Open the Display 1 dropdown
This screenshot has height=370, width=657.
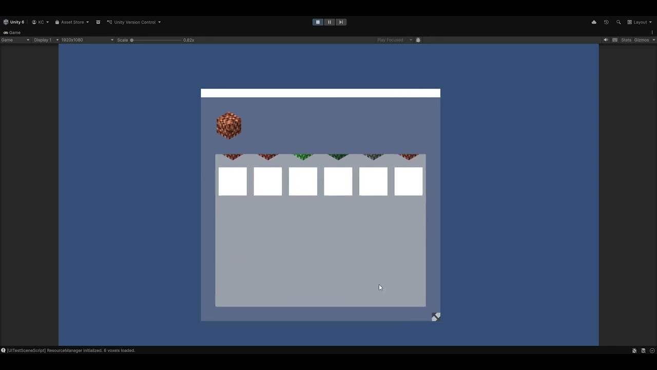click(x=46, y=40)
